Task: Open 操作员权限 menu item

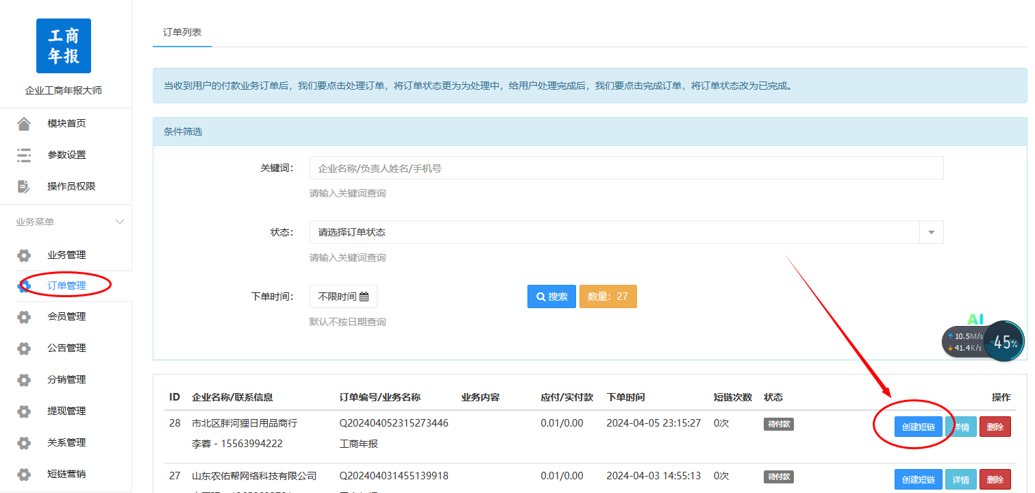Action: [x=71, y=187]
